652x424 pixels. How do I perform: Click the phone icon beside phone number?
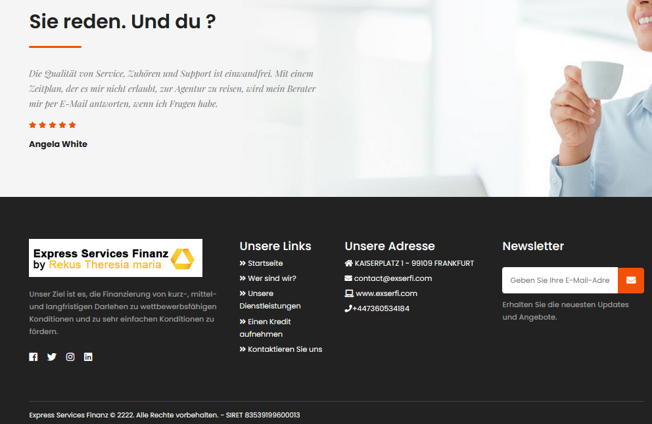click(348, 308)
